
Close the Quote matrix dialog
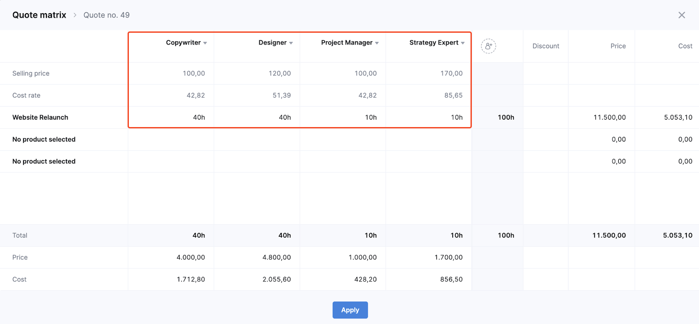click(x=682, y=15)
